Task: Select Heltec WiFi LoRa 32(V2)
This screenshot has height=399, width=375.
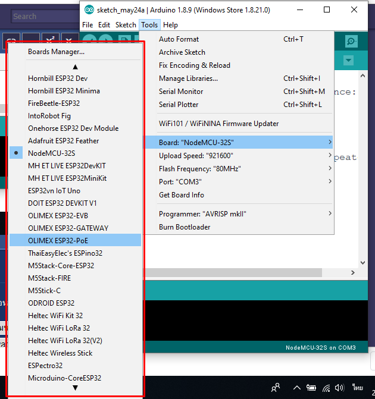Action: point(75,340)
